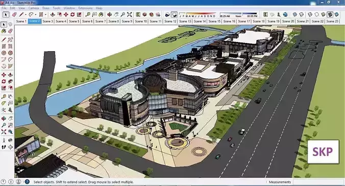The image size is (345, 186).
Task: Click the Previous view tool
Action: tap(10, 132)
